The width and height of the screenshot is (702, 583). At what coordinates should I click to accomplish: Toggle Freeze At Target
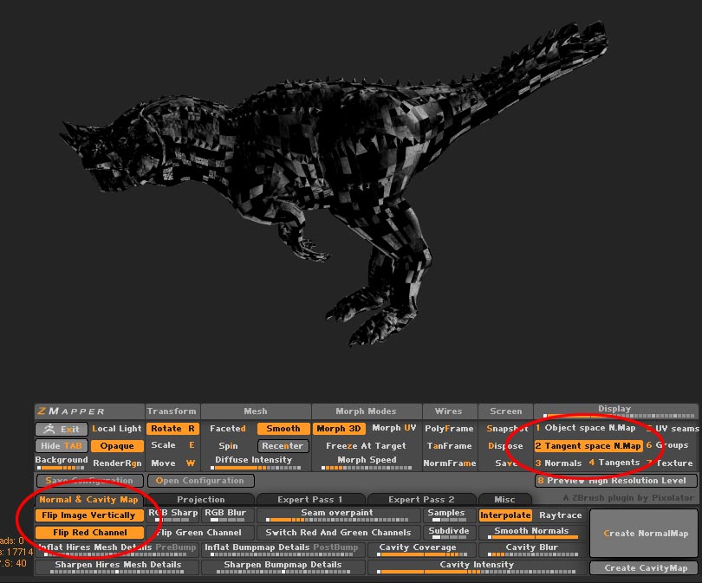coord(367,445)
